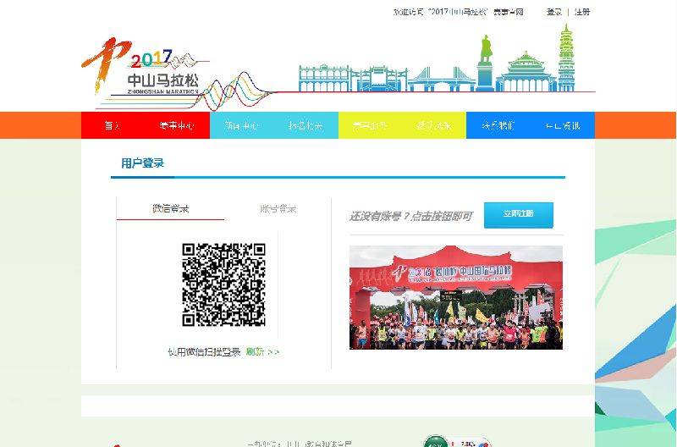Select the second cyan navigation item

305,125
